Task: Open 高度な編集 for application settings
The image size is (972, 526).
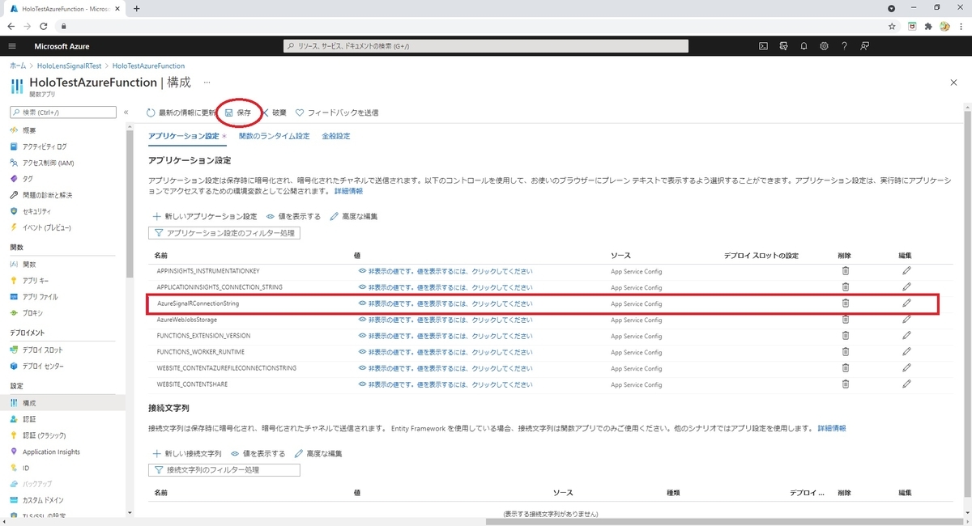Action: tap(354, 217)
